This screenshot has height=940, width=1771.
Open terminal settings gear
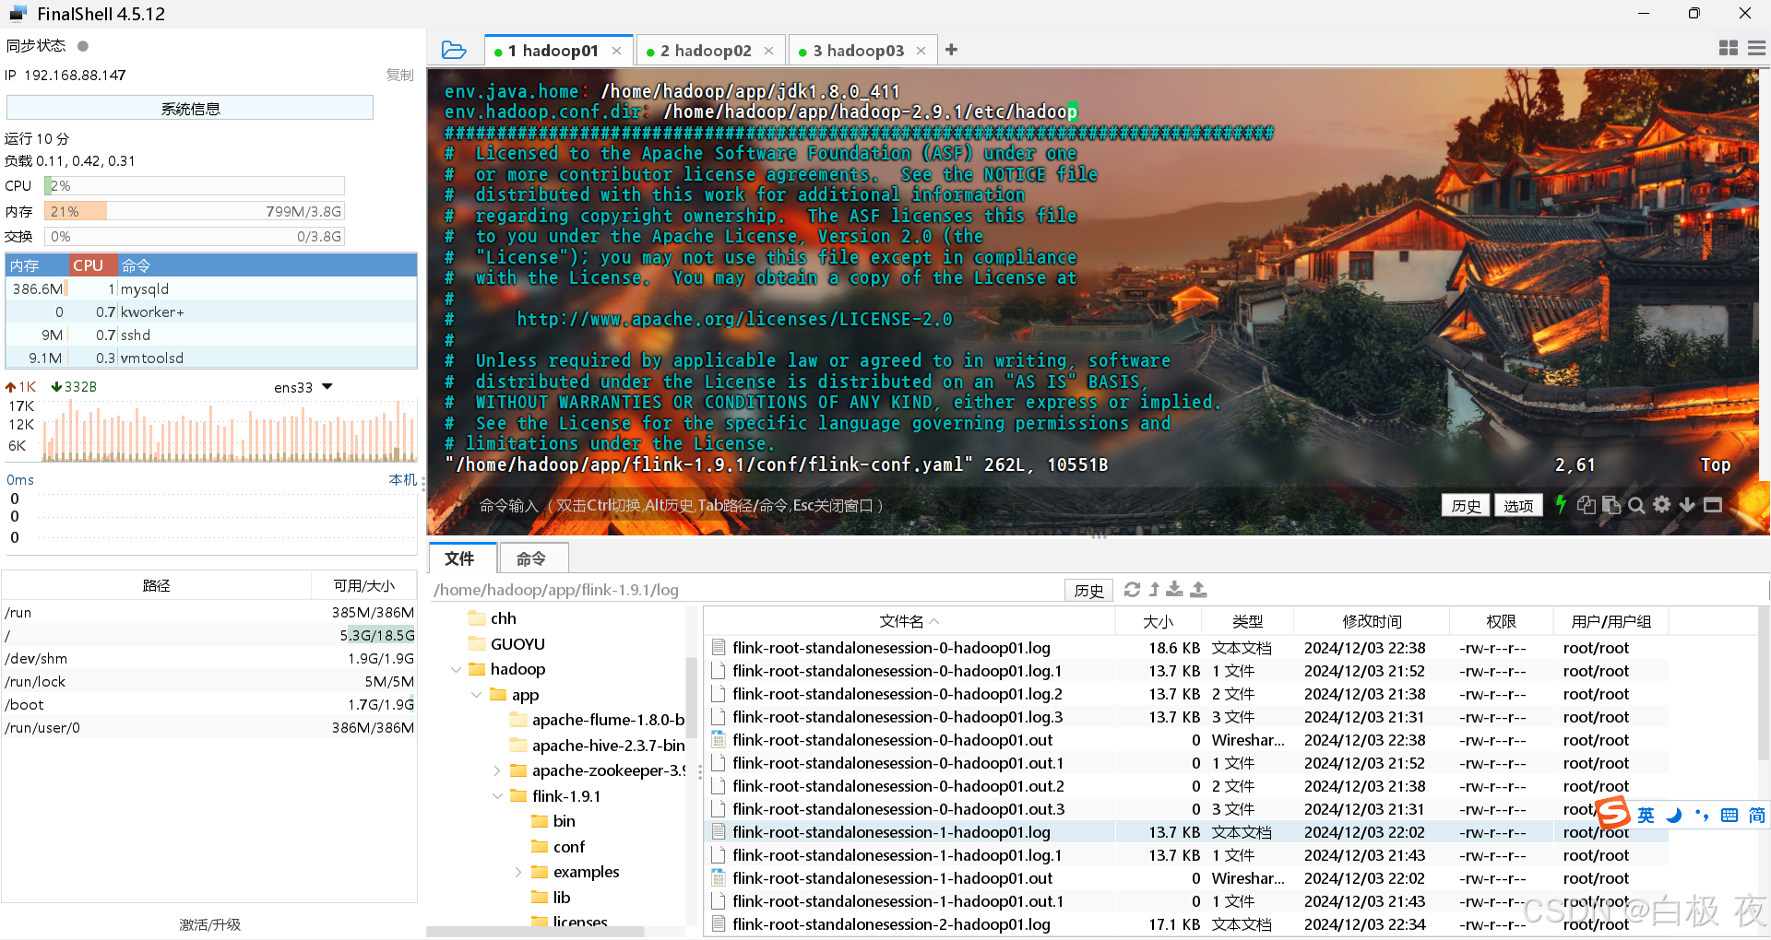1661,504
